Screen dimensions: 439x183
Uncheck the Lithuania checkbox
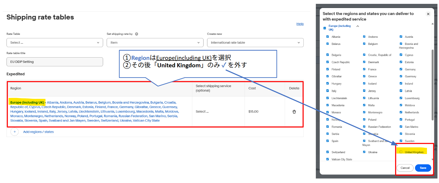point(364,98)
